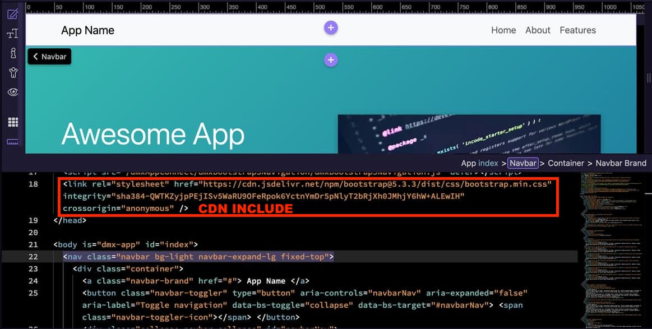
Task: Click the splitter handle at right edge of design view
Action: [x=648, y=78]
